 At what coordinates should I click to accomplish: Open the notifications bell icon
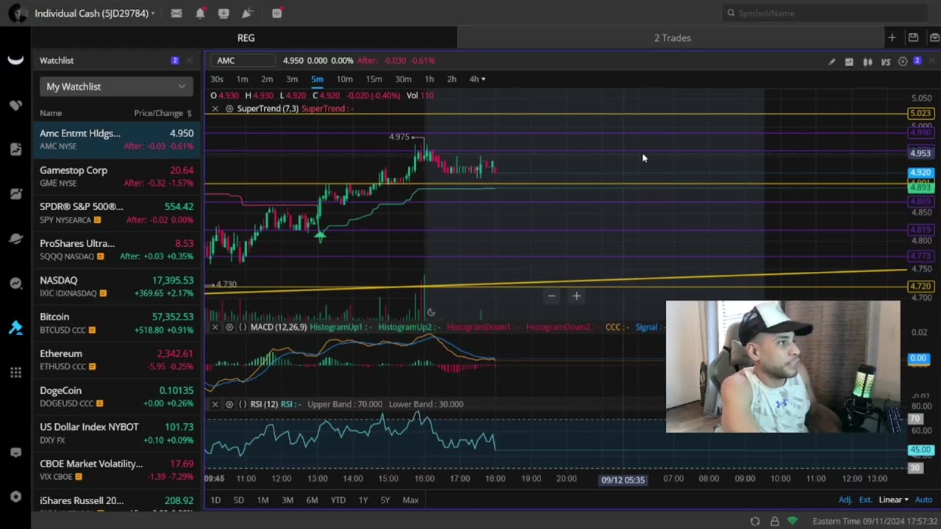(x=200, y=13)
